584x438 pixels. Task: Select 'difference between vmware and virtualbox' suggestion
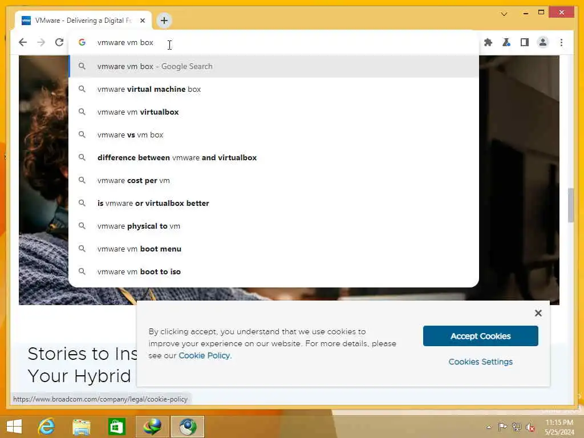274,157
